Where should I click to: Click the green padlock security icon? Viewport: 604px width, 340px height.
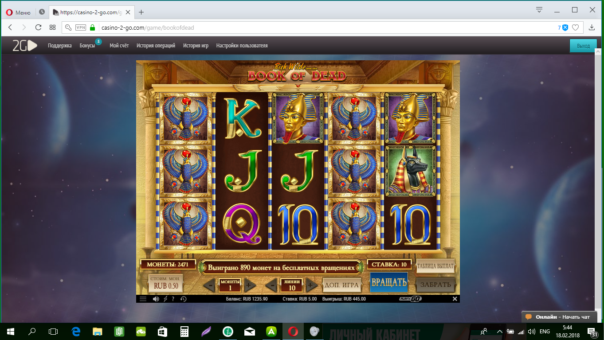pyautogui.click(x=93, y=27)
